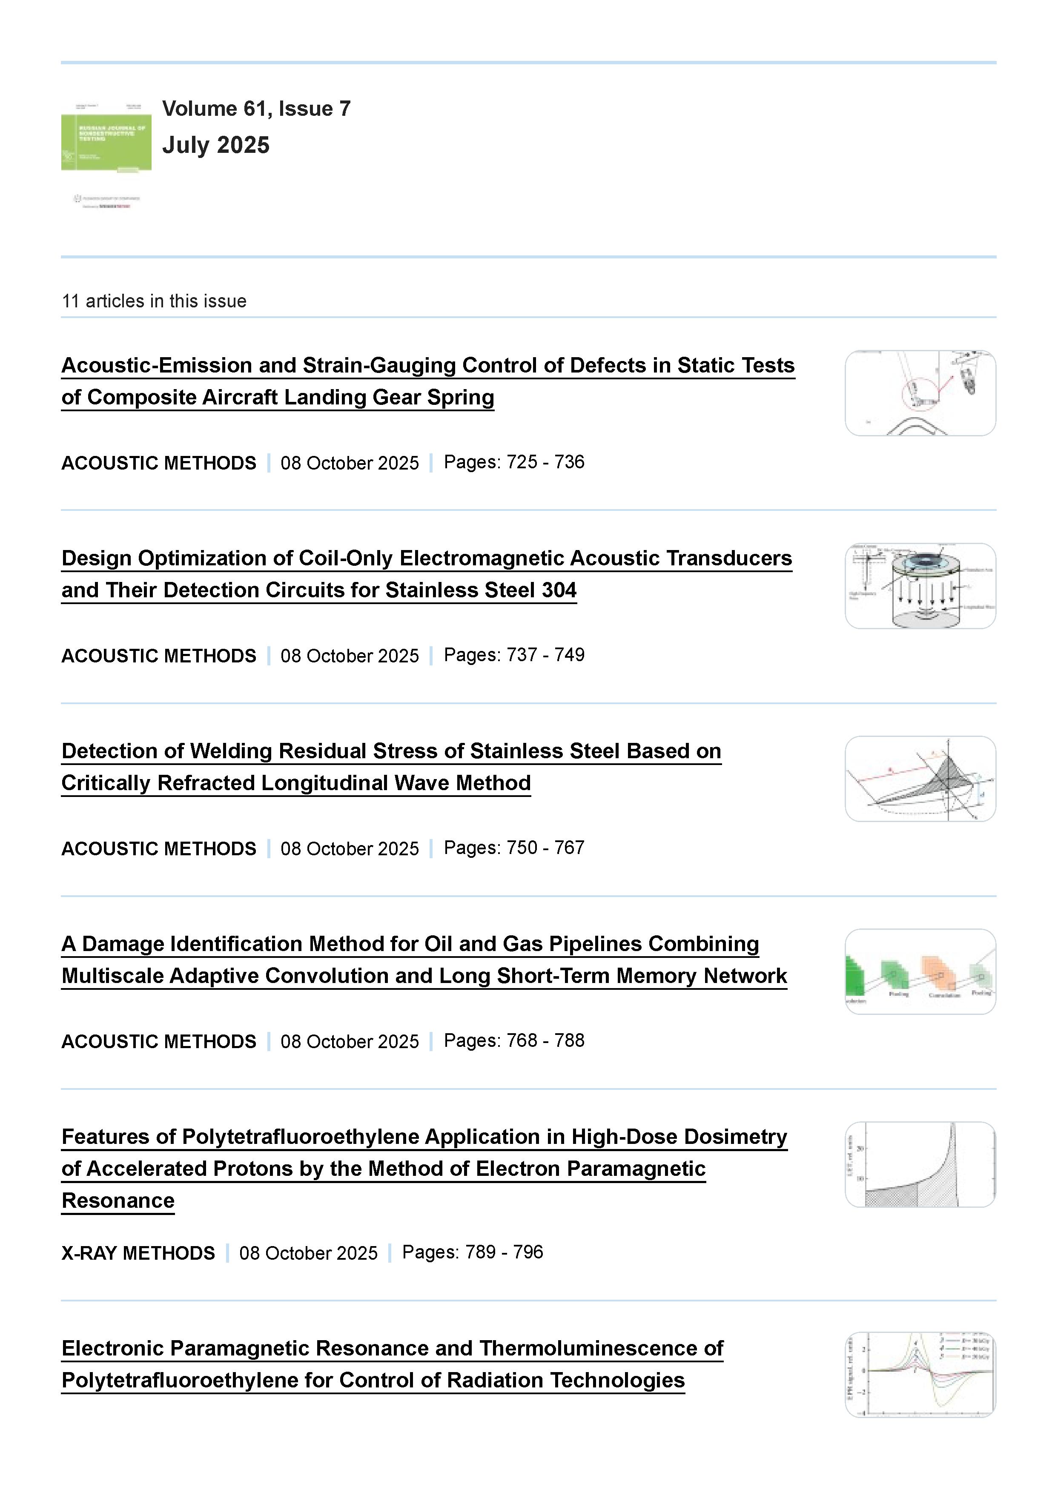Click the convolution network diagram thumbnail
This screenshot has width=1055, height=1493.
920,971
